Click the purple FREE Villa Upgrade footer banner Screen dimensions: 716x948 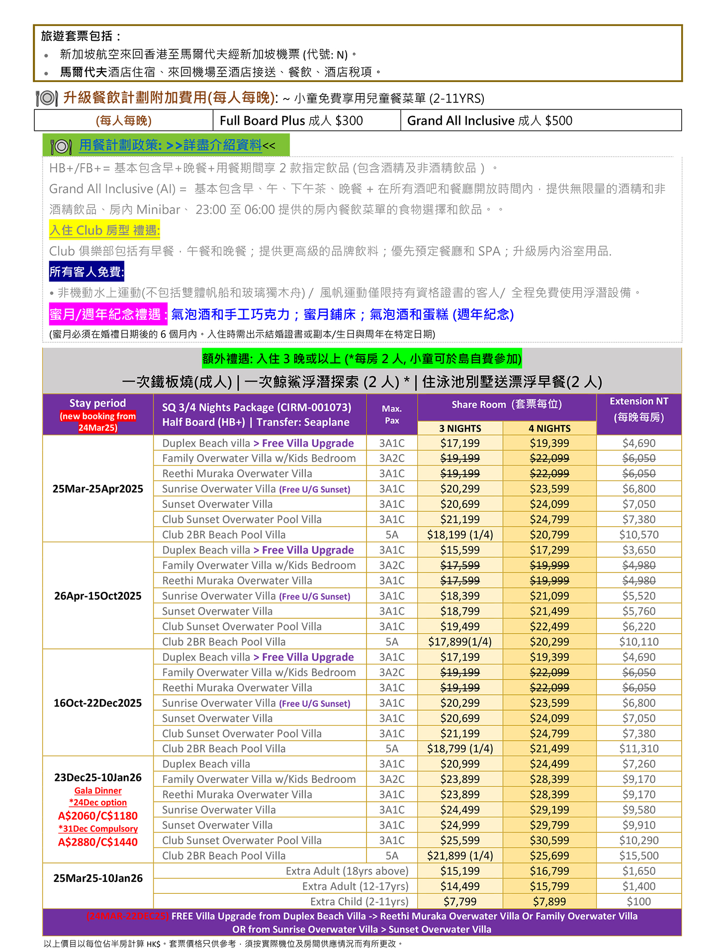(x=362, y=923)
